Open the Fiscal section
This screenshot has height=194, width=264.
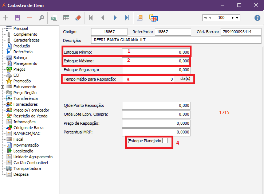tap(18, 139)
